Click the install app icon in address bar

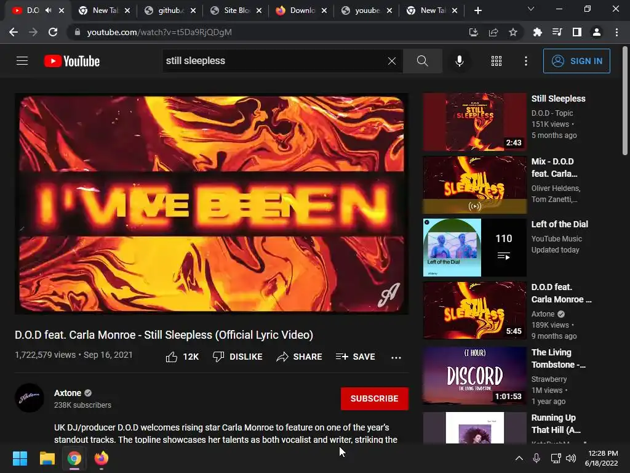click(474, 32)
